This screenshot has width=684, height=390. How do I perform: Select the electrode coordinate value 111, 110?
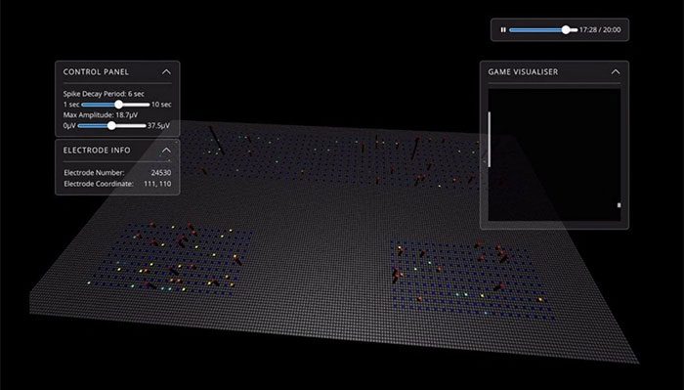[157, 184]
